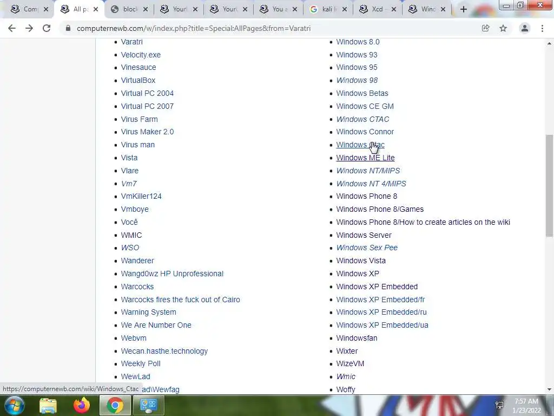Open the Vista link
The width and height of the screenshot is (554, 416).
point(129,158)
